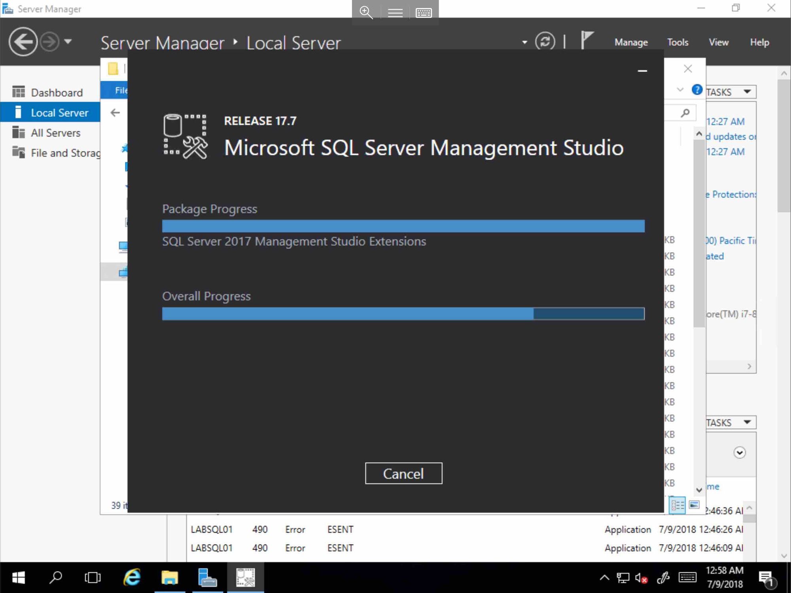Click the zoom icon in remote toolbar
The width and height of the screenshot is (791, 593).
pyautogui.click(x=366, y=12)
